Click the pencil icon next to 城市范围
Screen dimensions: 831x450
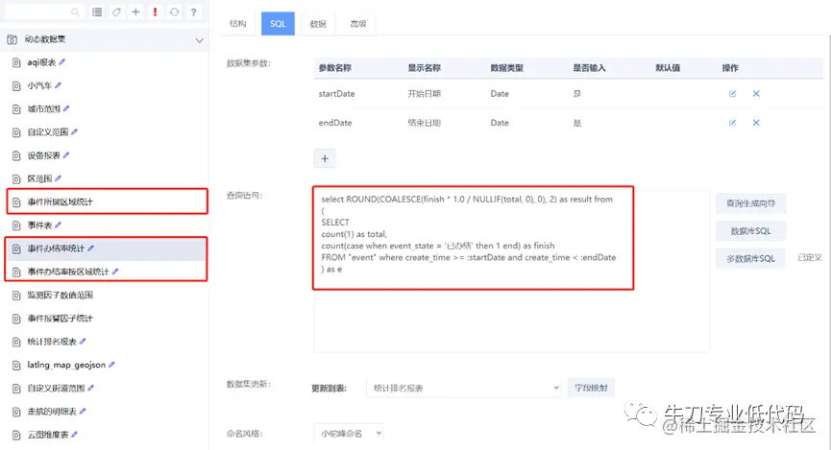click(66, 108)
